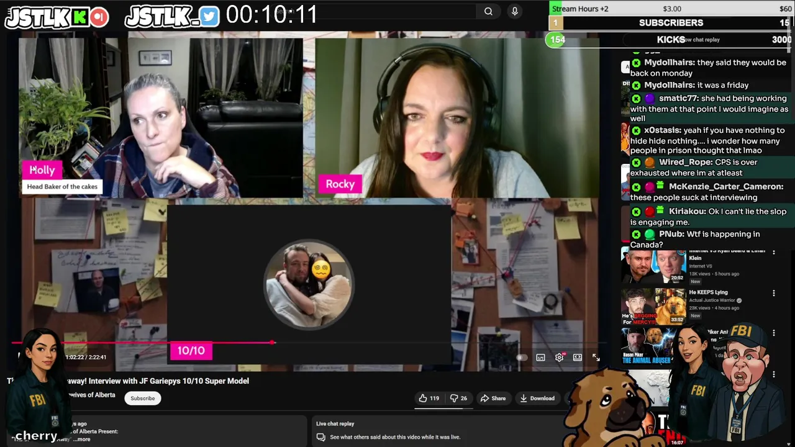Expand description with the ...more link
The height and width of the screenshot is (447, 795).
81,439
